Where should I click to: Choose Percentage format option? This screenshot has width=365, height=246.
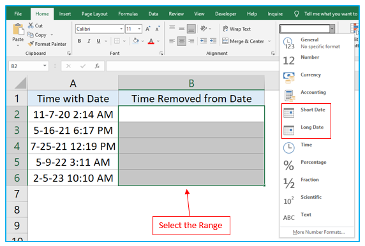[x=317, y=165]
